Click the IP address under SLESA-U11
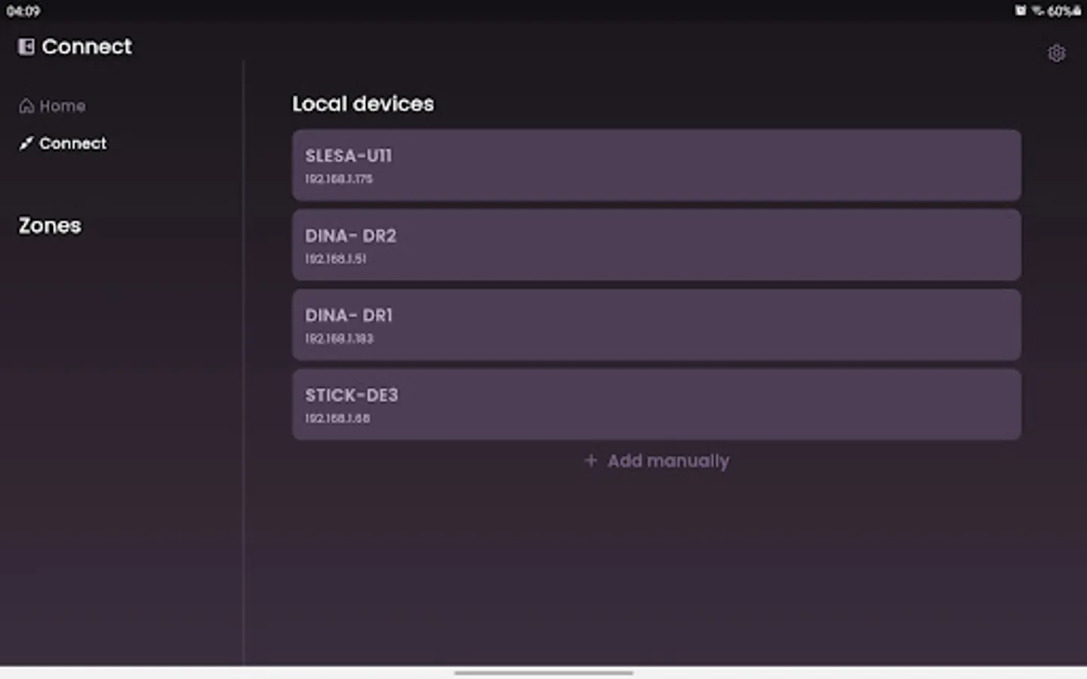 [338, 179]
